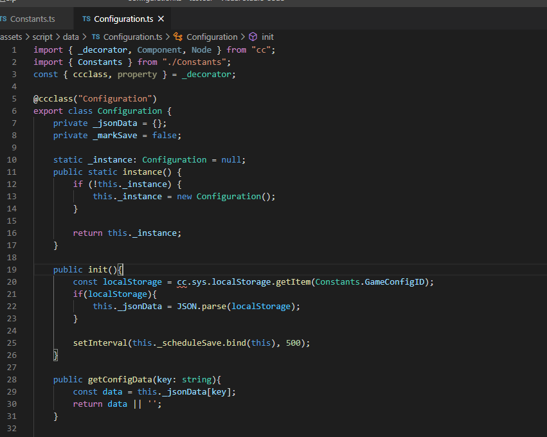Click the underlined 'cc' on line 20
Viewport: 547px width, 437px height.
tap(182, 281)
